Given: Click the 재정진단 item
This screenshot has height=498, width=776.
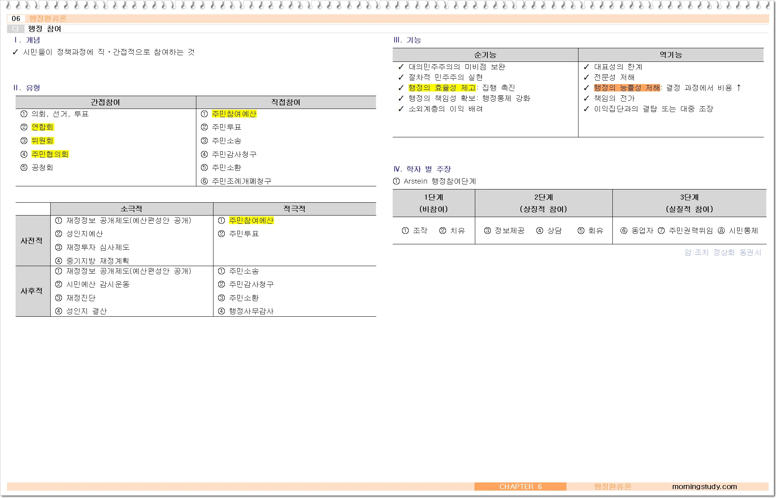Looking at the screenshot, I should 81,298.
